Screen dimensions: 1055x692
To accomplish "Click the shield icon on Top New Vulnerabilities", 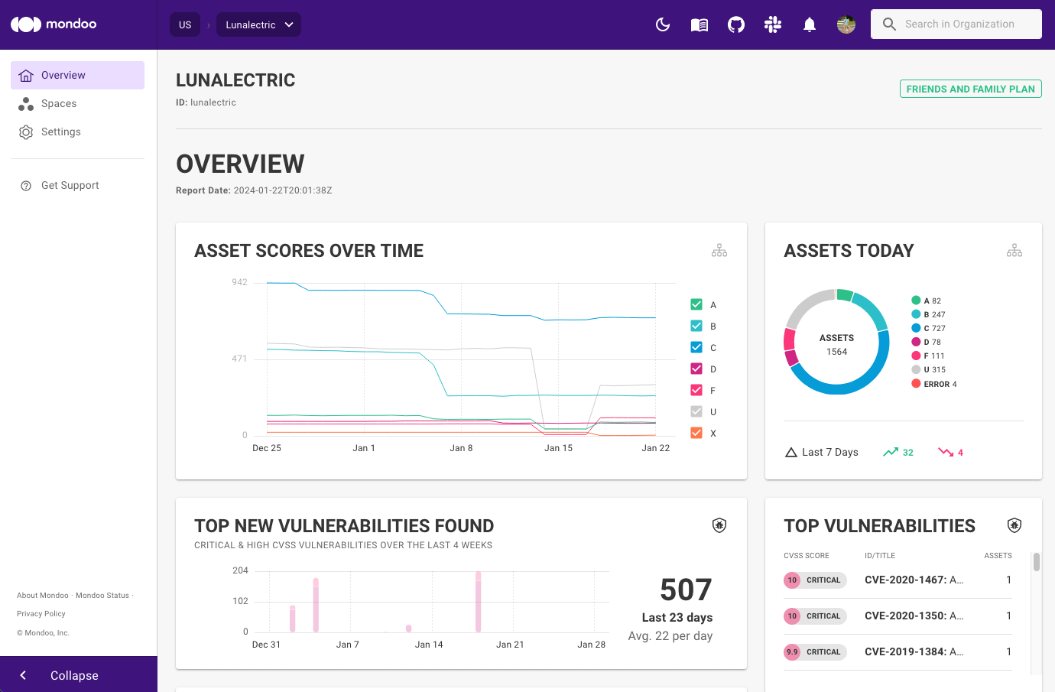I will coord(719,525).
